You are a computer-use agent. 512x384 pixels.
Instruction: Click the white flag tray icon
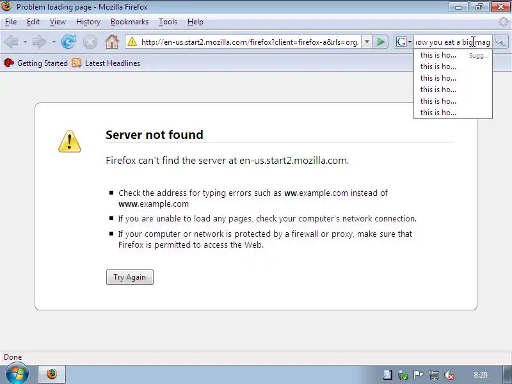click(418, 375)
